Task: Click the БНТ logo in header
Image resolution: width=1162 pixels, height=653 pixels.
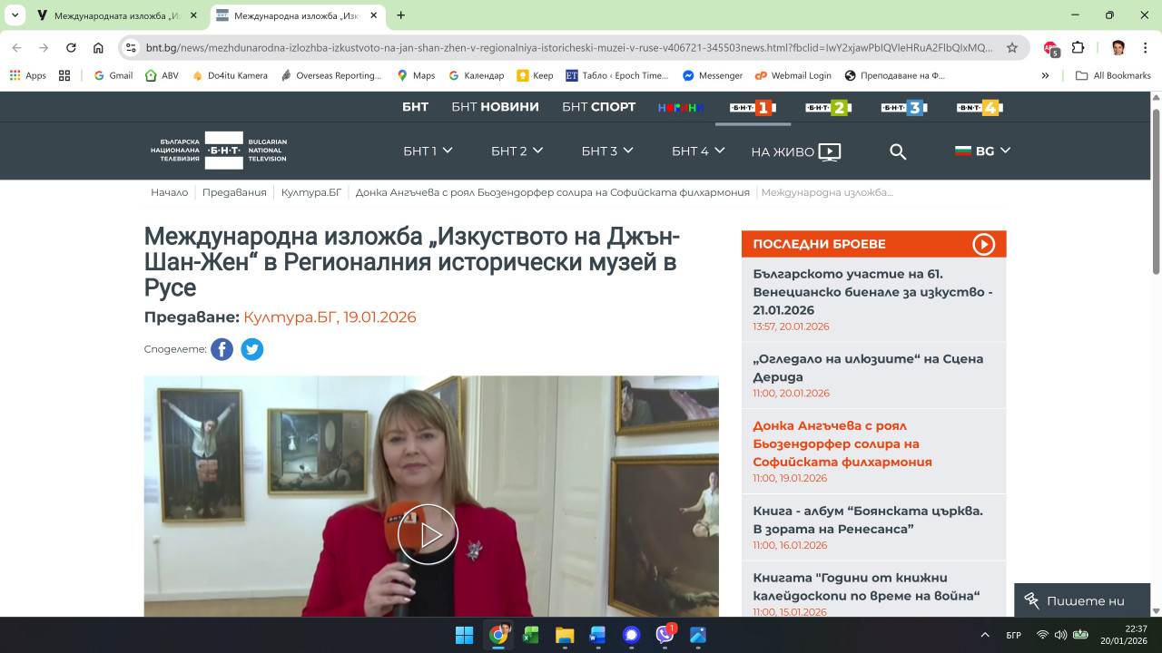Action: (219, 151)
